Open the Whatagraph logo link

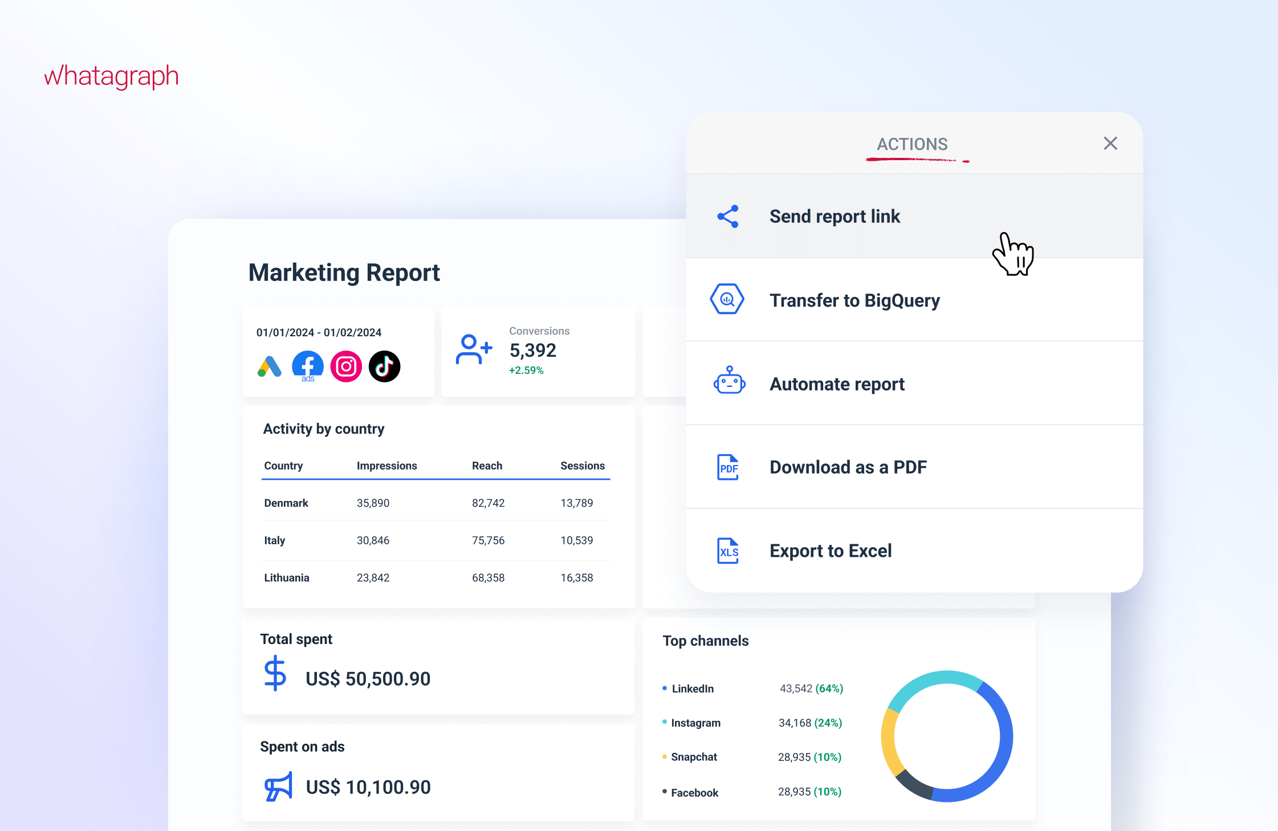tap(112, 76)
